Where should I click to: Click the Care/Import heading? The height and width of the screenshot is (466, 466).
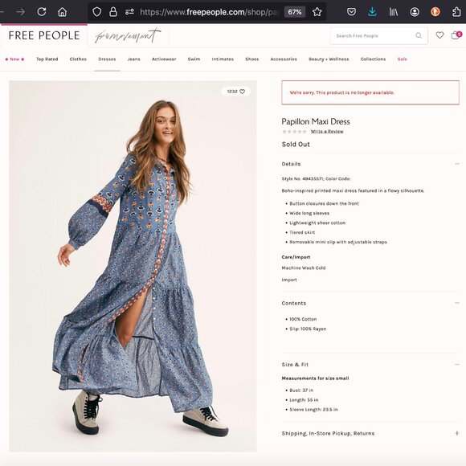pyautogui.click(x=296, y=257)
